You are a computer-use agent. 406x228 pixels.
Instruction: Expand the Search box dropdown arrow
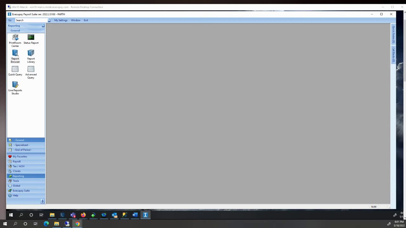point(49,20)
